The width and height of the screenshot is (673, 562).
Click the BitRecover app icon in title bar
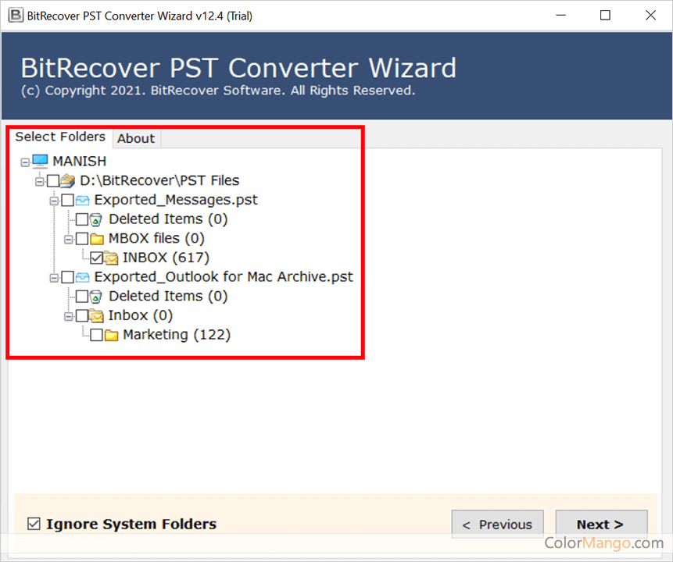tap(16, 16)
